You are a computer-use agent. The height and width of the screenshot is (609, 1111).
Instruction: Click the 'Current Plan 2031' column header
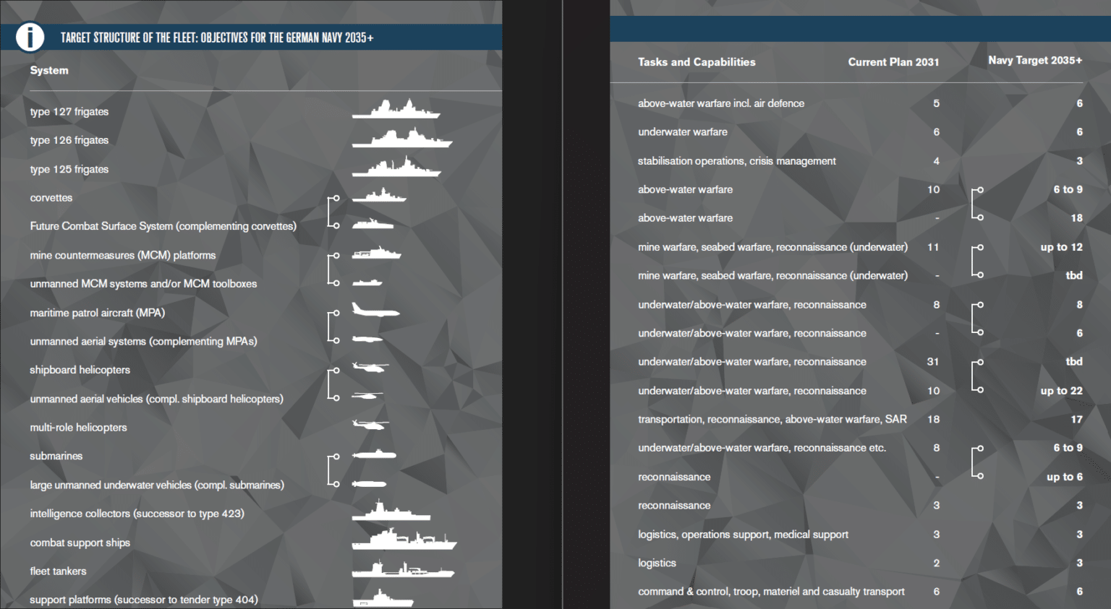click(893, 62)
